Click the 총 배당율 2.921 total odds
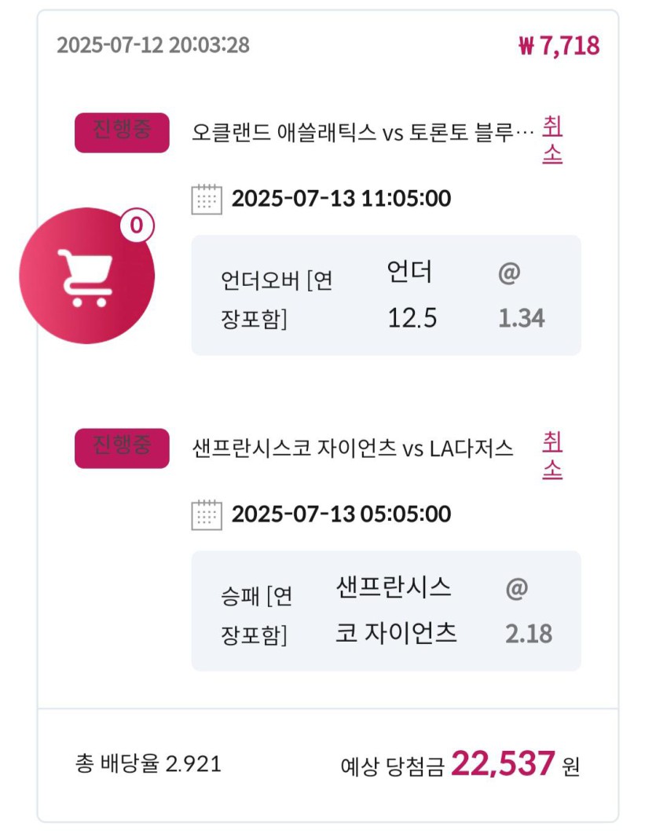 148,763
